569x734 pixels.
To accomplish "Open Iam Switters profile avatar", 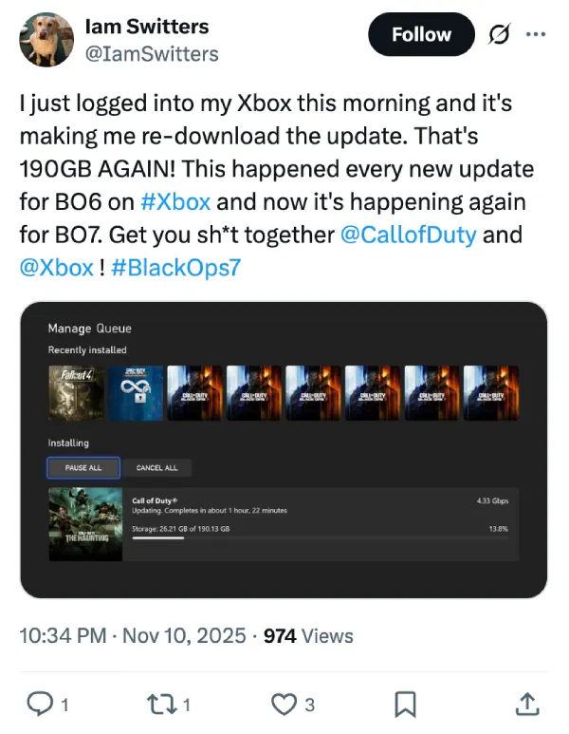I will [x=46, y=40].
